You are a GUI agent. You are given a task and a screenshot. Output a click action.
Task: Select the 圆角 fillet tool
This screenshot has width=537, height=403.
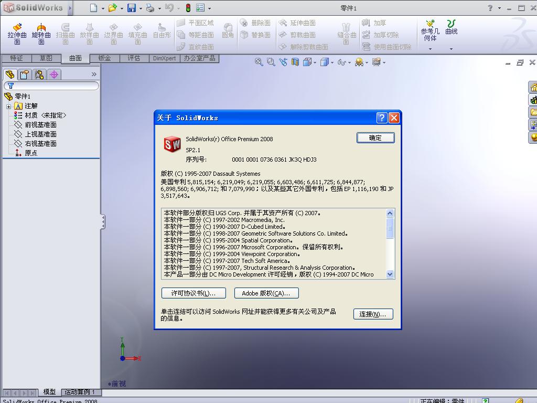pyautogui.click(x=228, y=31)
